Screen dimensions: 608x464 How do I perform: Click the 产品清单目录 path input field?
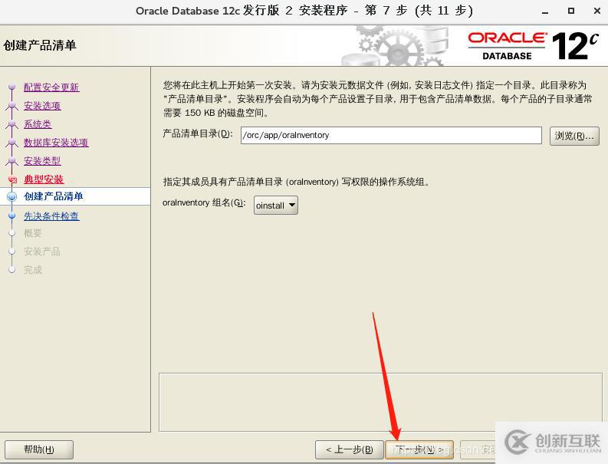[390, 135]
